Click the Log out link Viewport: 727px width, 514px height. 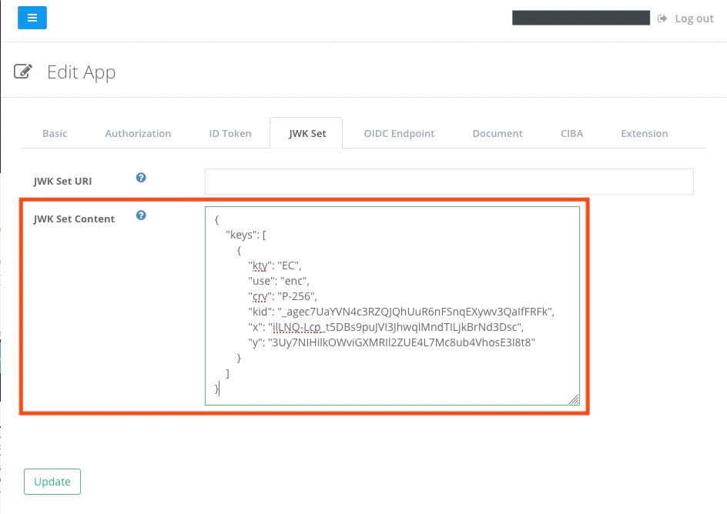[x=693, y=18]
